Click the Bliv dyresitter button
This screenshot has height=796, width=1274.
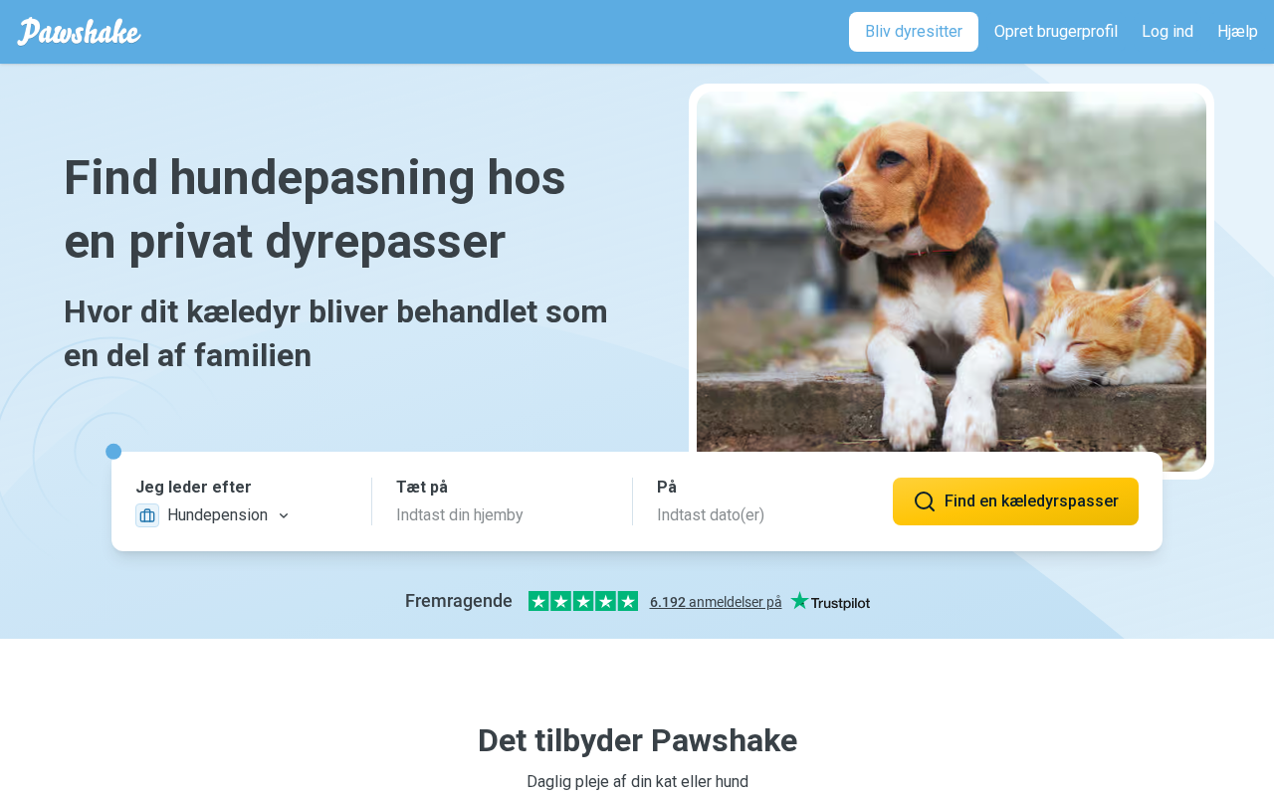pos(914,32)
